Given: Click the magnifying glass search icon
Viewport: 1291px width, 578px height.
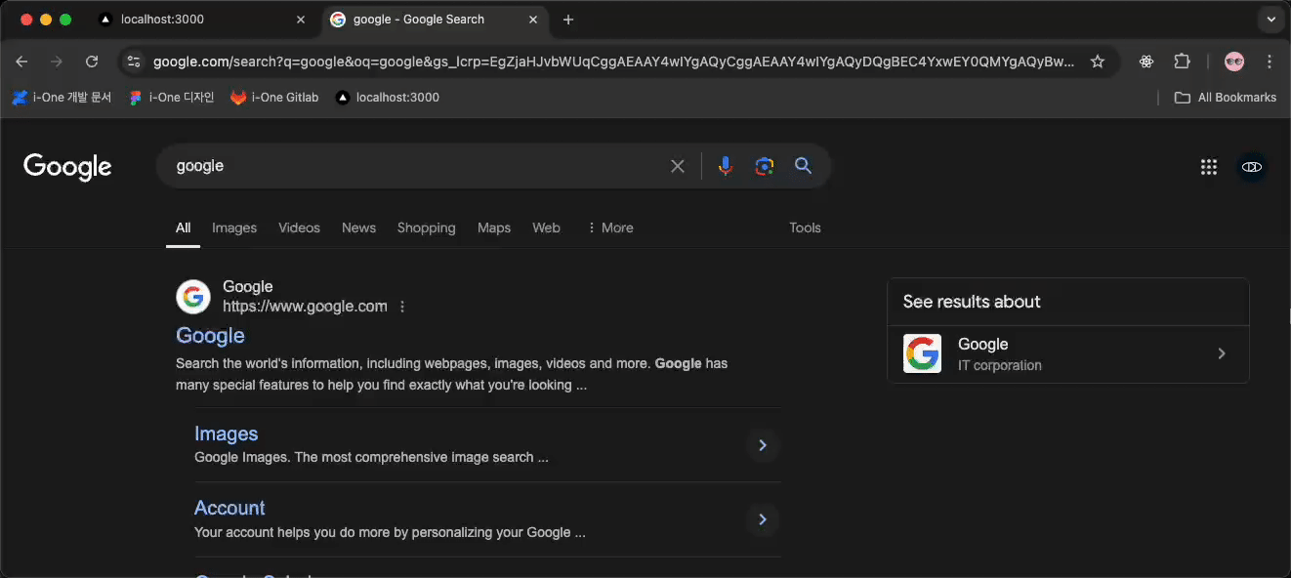Looking at the screenshot, I should tap(803, 166).
